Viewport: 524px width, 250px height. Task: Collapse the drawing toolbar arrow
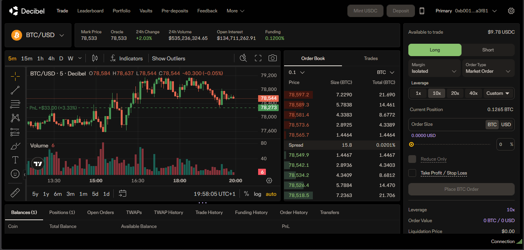pyautogui.click(x=25, y=175)
